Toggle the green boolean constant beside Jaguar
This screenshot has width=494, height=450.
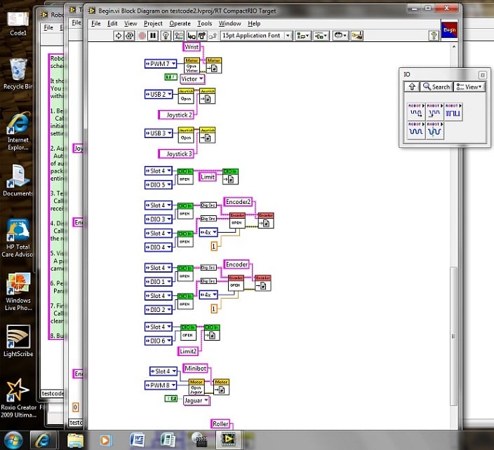point(171,399)
